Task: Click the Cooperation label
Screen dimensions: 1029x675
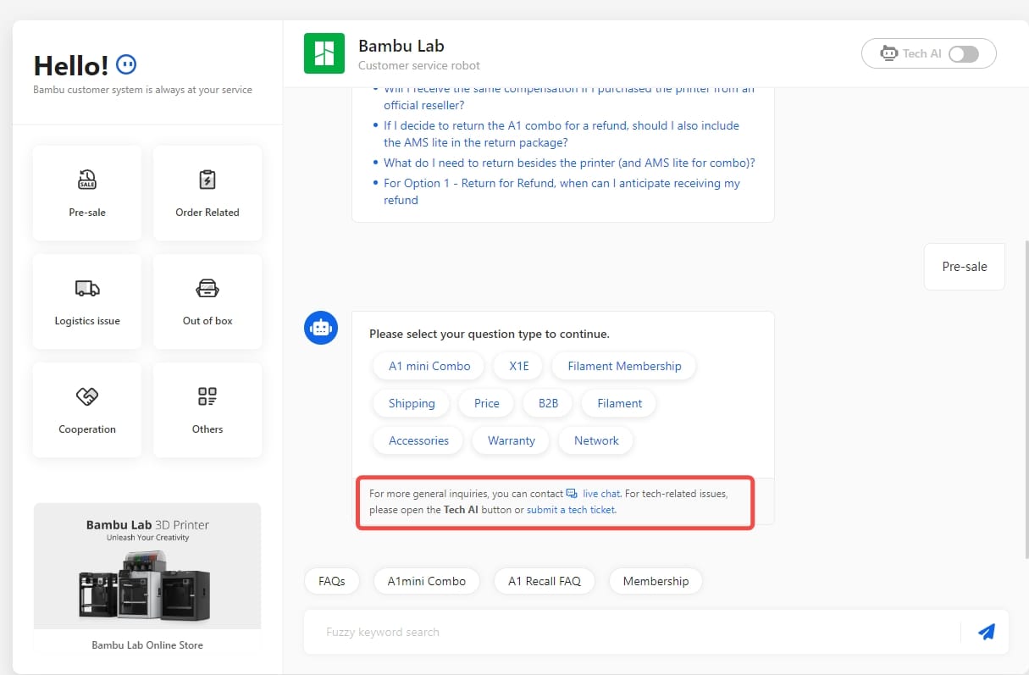Action: tap(87, 429)
